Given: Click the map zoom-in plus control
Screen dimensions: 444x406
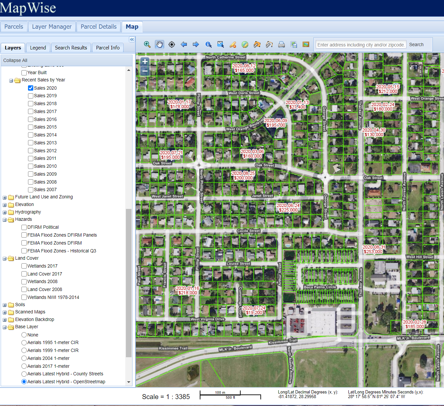Looking at the screenshot, I should [145, 62].
